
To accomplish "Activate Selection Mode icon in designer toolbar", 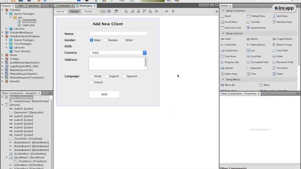I will point(103,11).
